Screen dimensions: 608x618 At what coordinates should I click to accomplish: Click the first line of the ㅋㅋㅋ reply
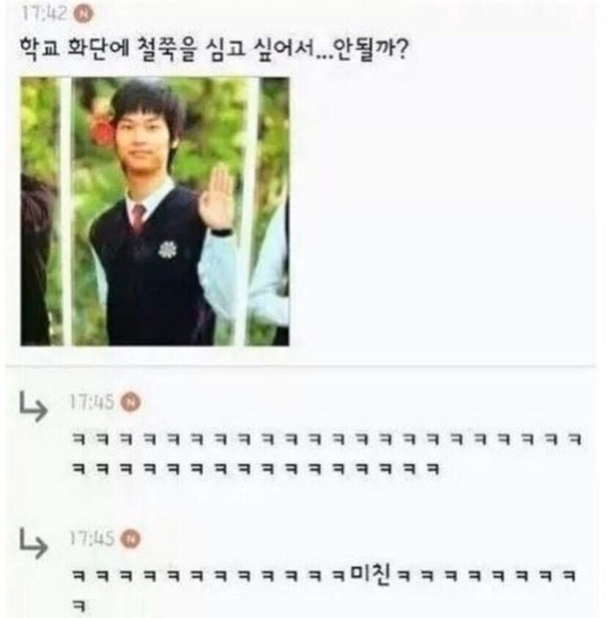click(327, 439)
